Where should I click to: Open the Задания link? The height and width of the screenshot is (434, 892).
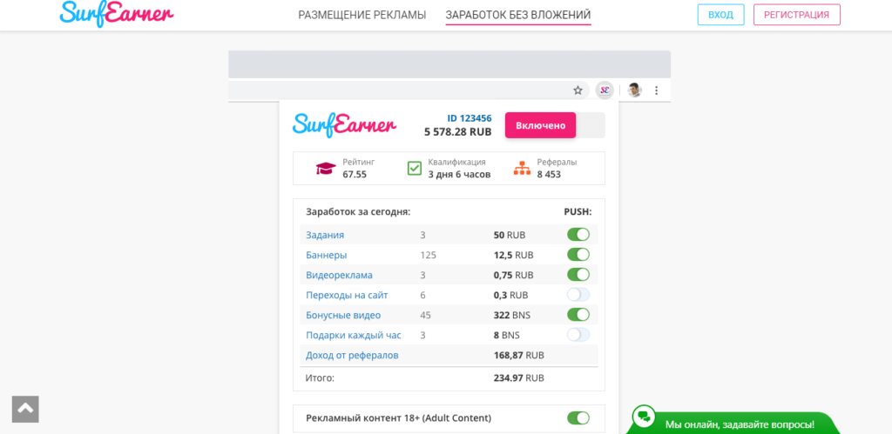coord(325,235)
